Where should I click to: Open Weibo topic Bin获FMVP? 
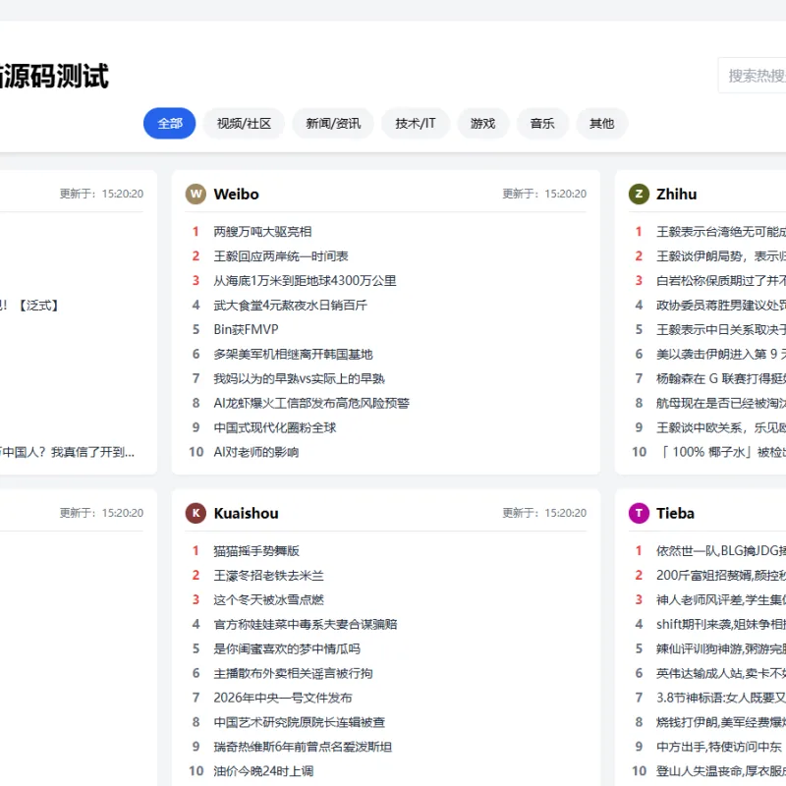[x=246, y=329]
